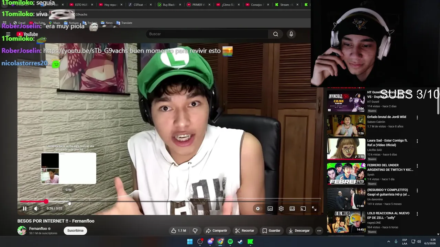The height and width of the screenshot is (247, 440).
Task: Switch to theater mode
Action: (x=292, y=209)
